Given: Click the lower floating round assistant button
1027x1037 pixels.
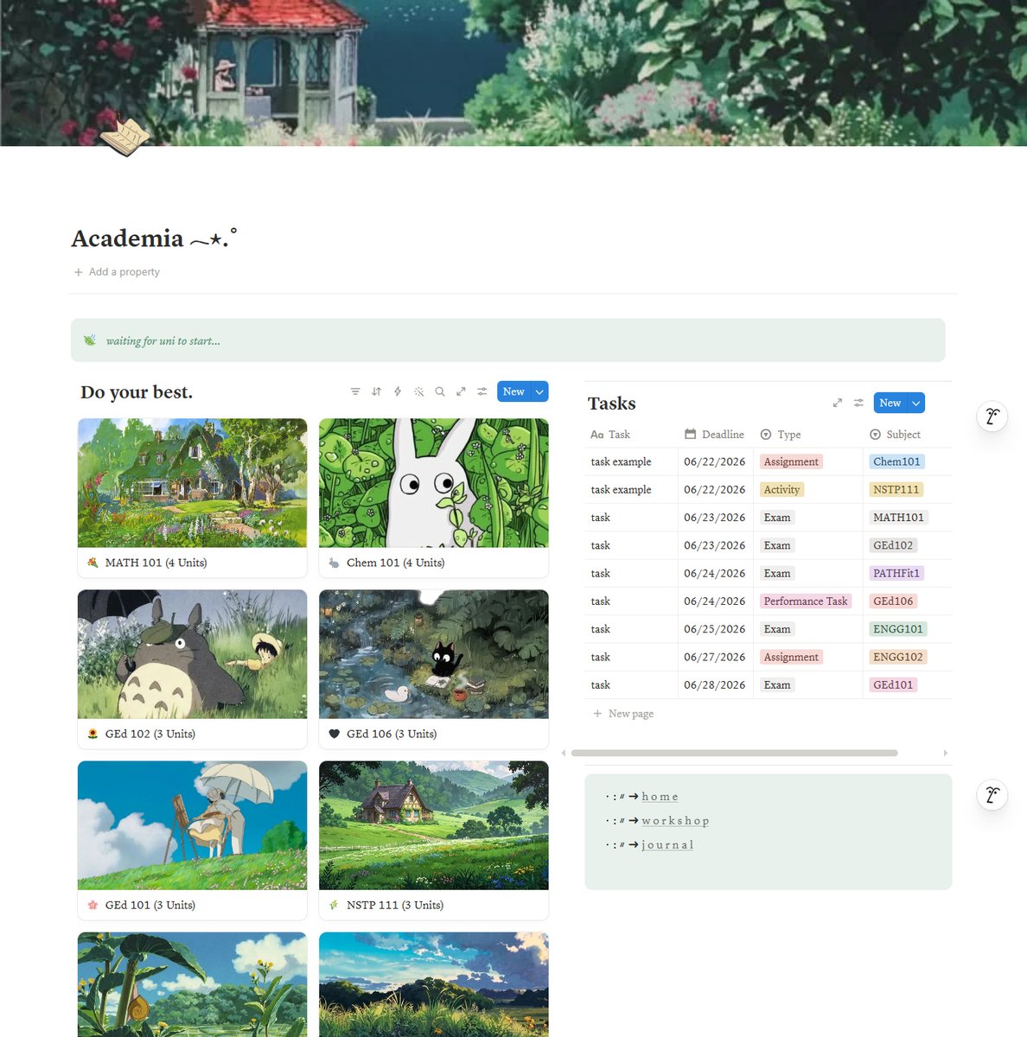Looking at the screenshot, I should [x=992, y=794].
